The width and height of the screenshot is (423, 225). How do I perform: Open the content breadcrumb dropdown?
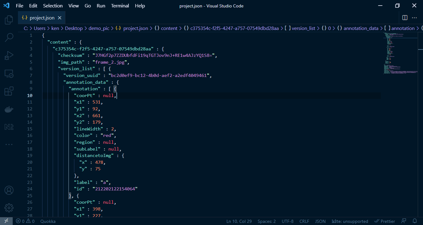[x=169, y=28]
